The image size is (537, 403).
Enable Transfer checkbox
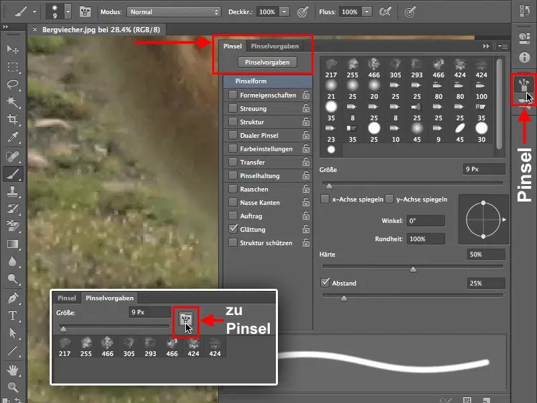point(233,162)
